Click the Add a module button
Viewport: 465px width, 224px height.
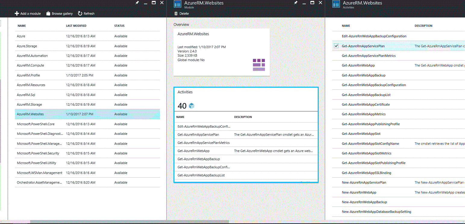click(x=28, y=14)
